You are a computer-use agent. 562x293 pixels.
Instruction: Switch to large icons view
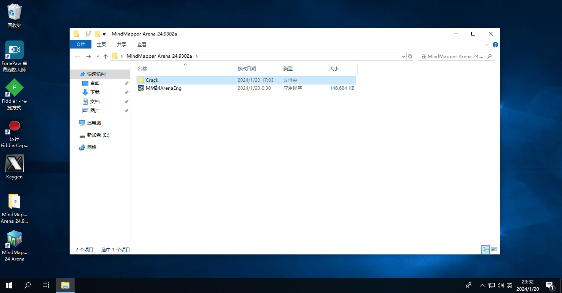(494, 249)
